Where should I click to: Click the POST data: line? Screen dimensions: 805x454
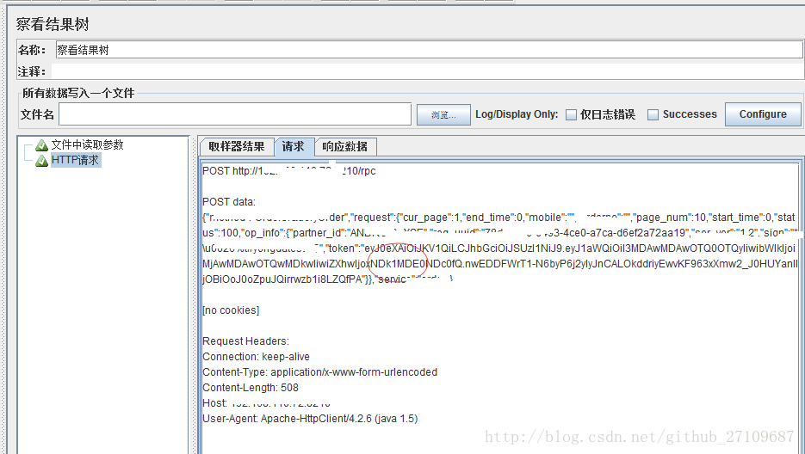[229, 201]
